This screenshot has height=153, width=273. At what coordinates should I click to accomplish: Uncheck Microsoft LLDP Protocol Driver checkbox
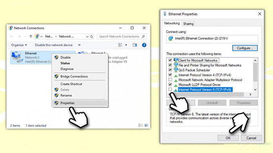(170, 84)
